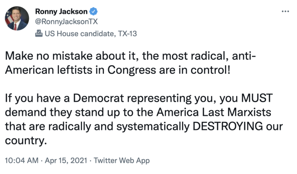Click the capitalized word MUST in tweet
Screen dimensions: 297x174
coord(257,98)
